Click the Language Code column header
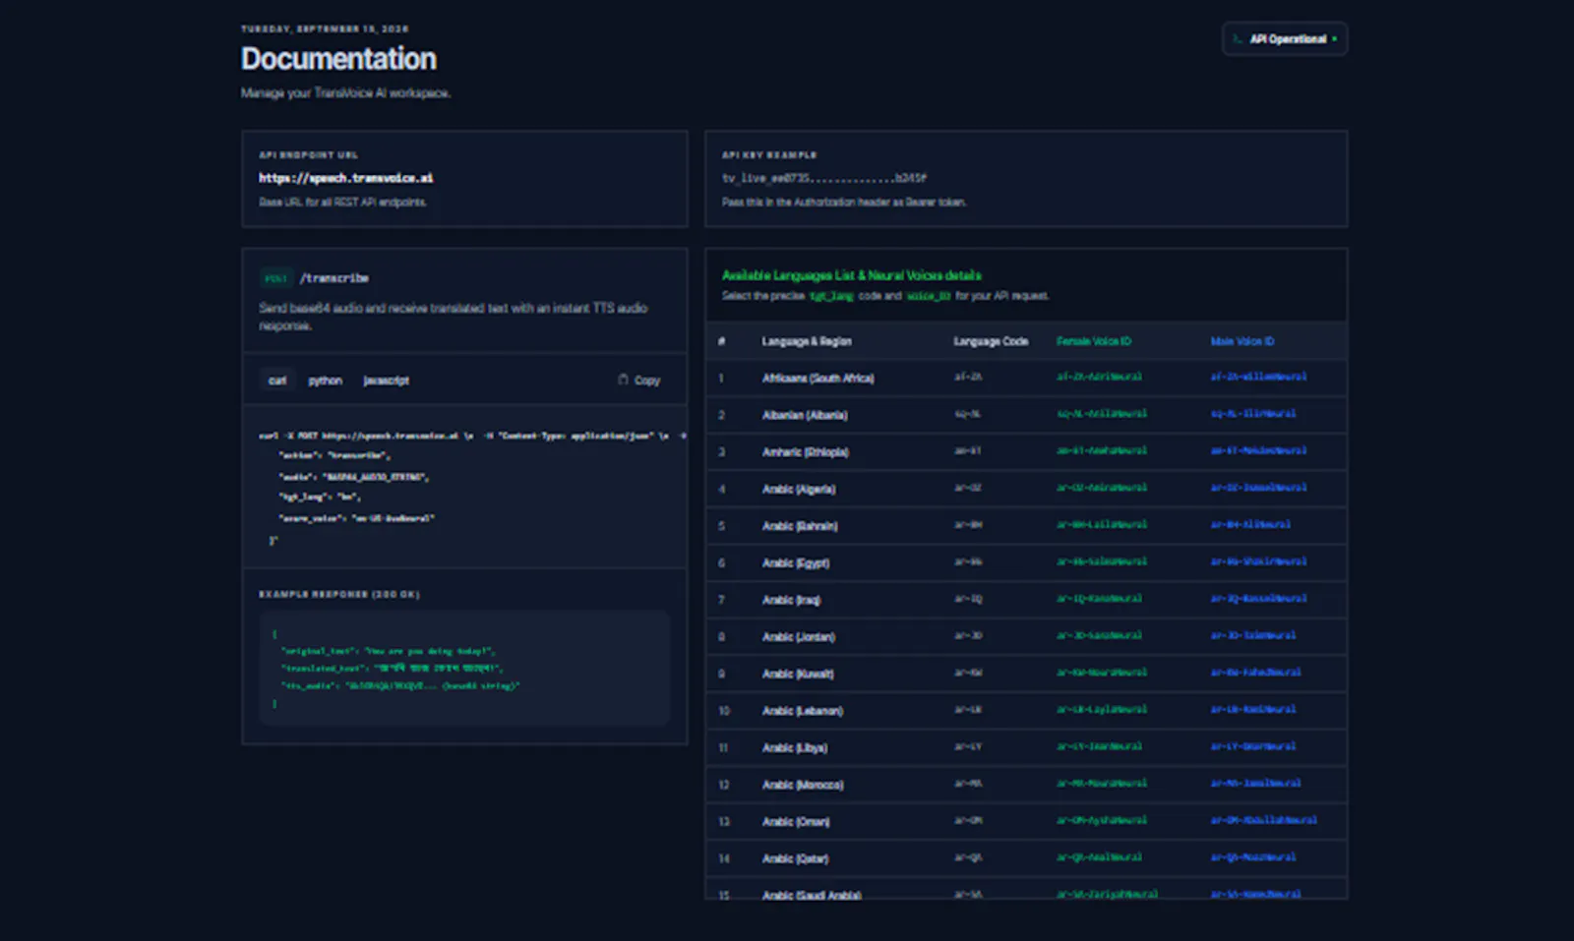 pyautogui.click(x=991, y=341)
